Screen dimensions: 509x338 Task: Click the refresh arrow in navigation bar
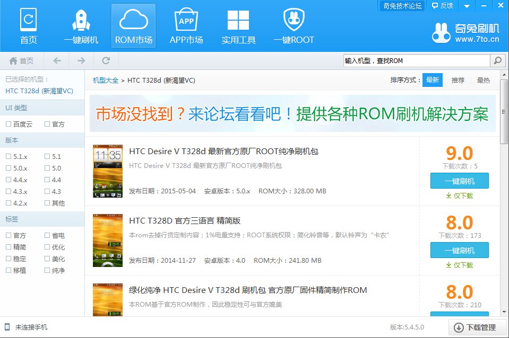coord(106,60)
